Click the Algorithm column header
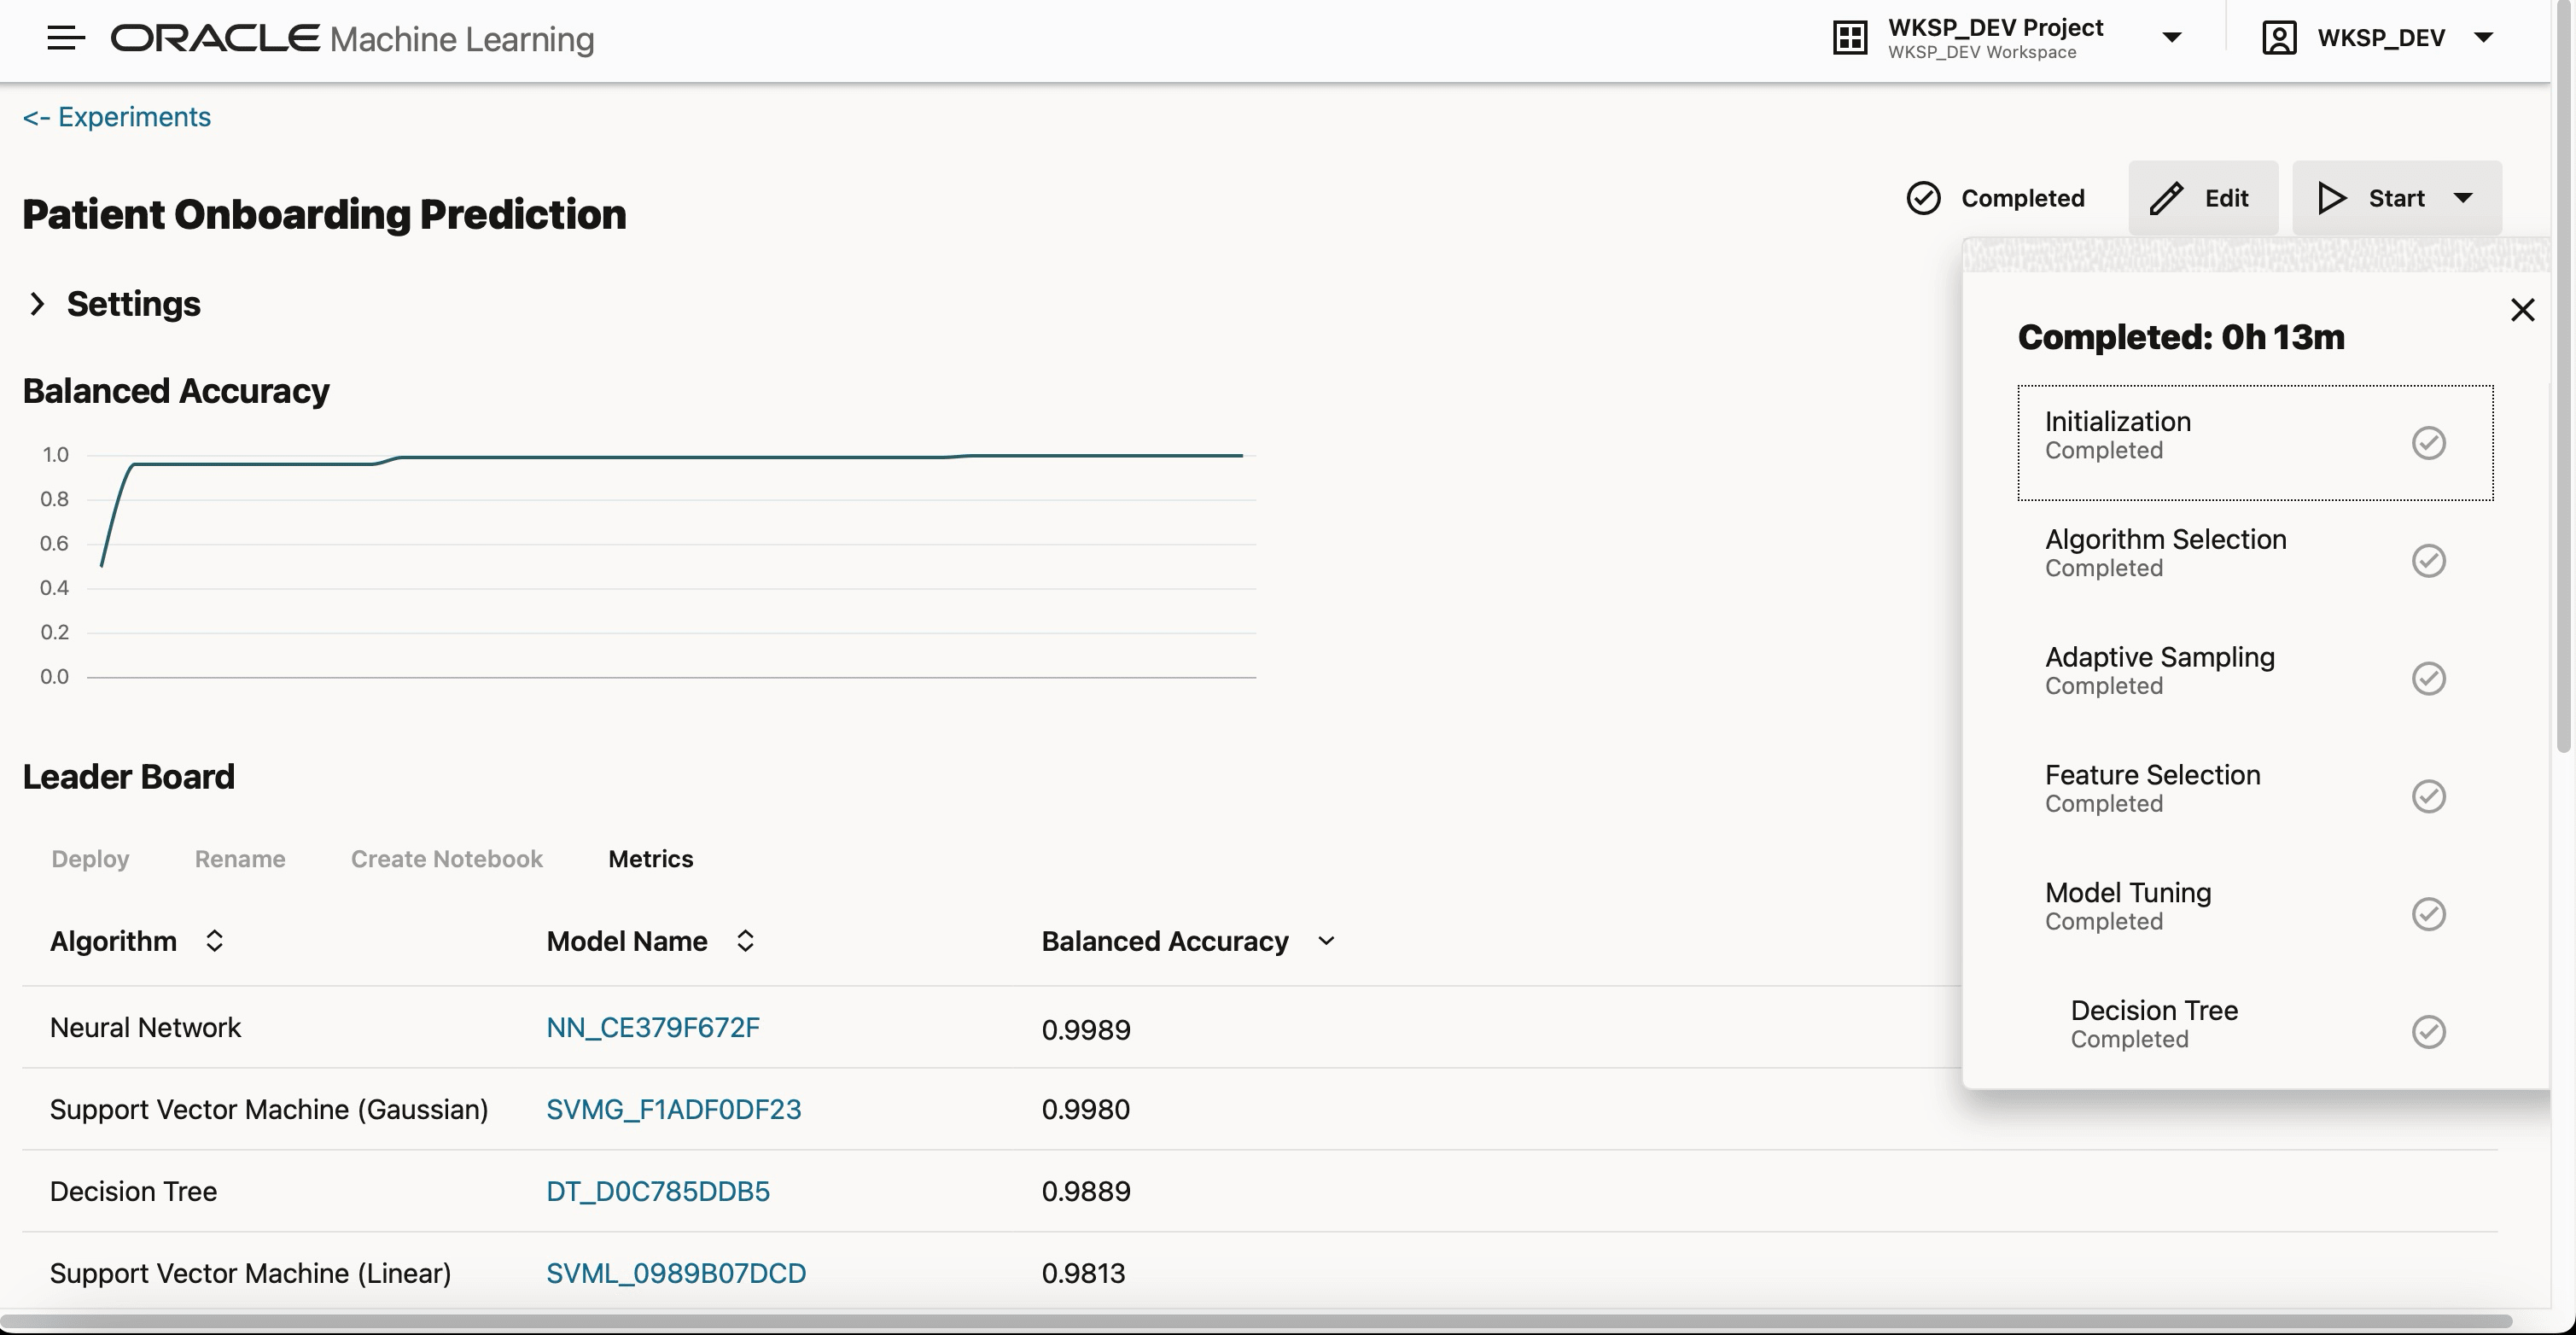 pyautogui.click(x=113, y=941)
